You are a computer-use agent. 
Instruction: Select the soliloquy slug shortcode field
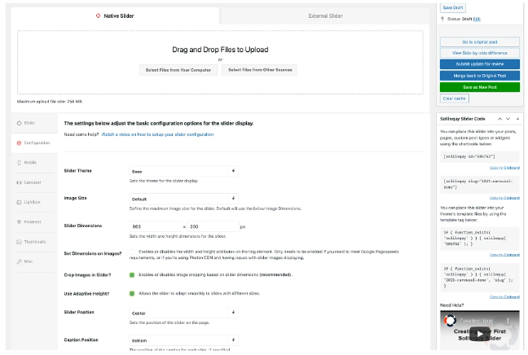(x=479, y=184)
